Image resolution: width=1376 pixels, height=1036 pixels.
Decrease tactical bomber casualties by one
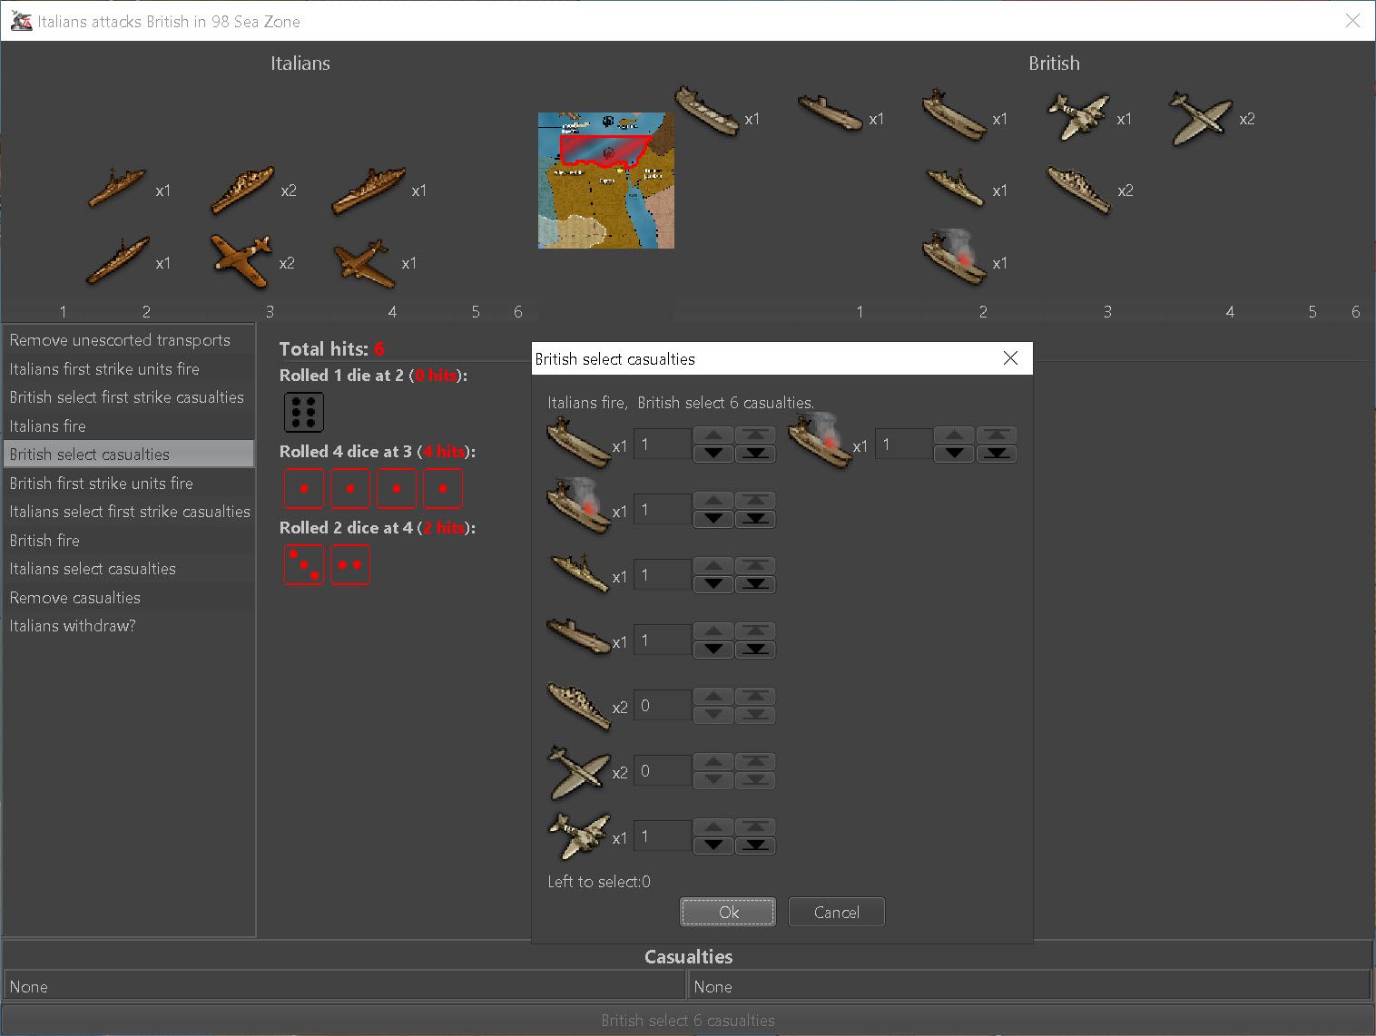(713, 845)
